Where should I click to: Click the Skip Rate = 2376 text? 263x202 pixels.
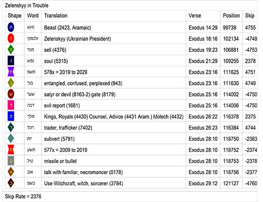[23, 196]
